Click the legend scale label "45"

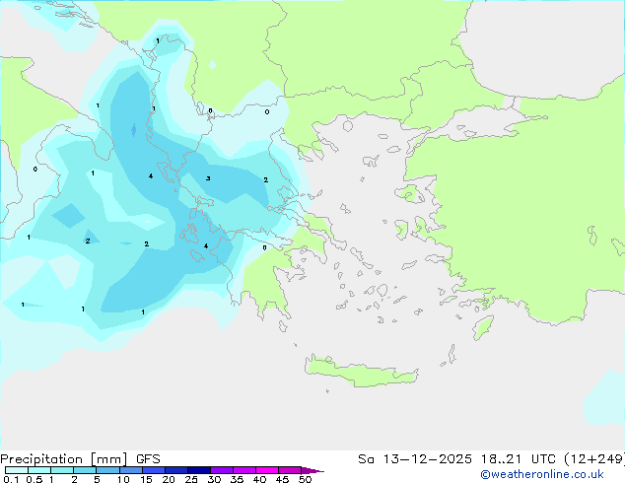[282, 479]
